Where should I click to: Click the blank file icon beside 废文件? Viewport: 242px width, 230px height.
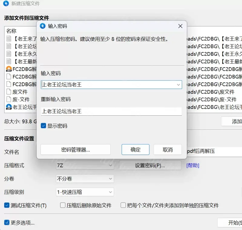(9, 92)
